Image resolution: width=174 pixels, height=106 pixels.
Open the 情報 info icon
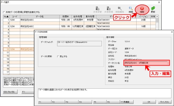(142, 10)
